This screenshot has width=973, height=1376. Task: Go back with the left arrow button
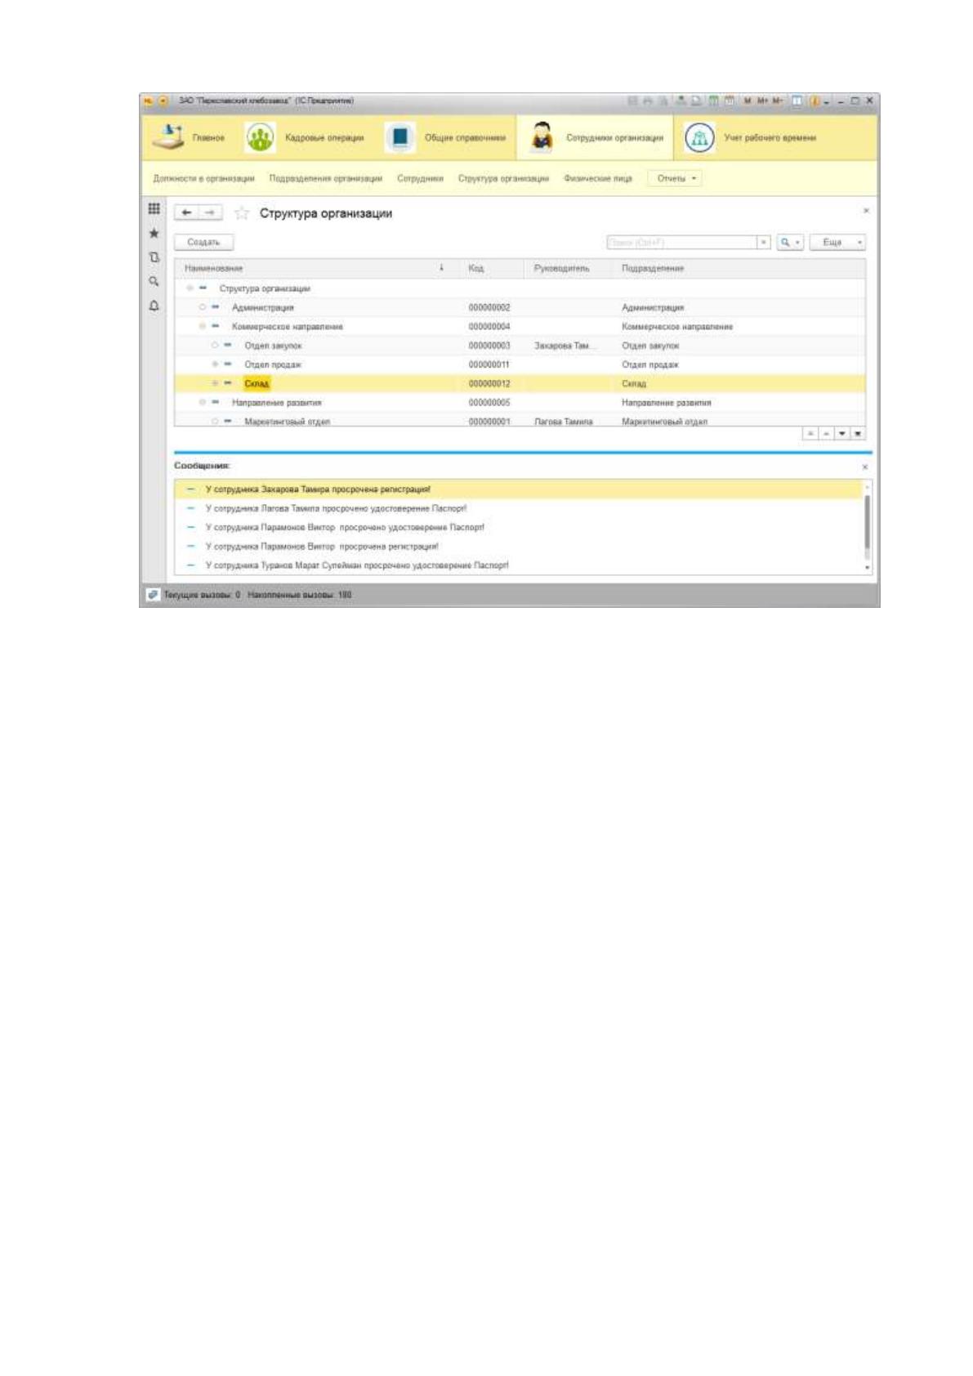tap(186, 212)
